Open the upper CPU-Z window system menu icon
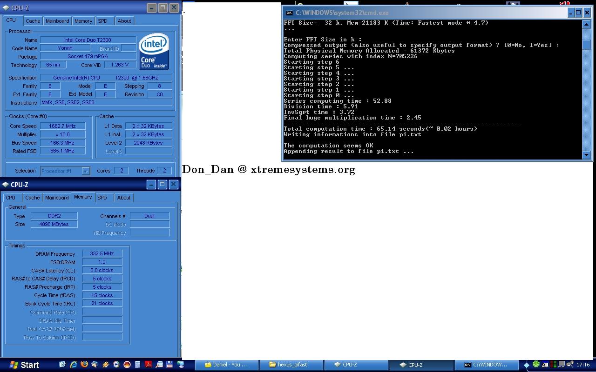The image size is (596, 372). tap(5, 8)
